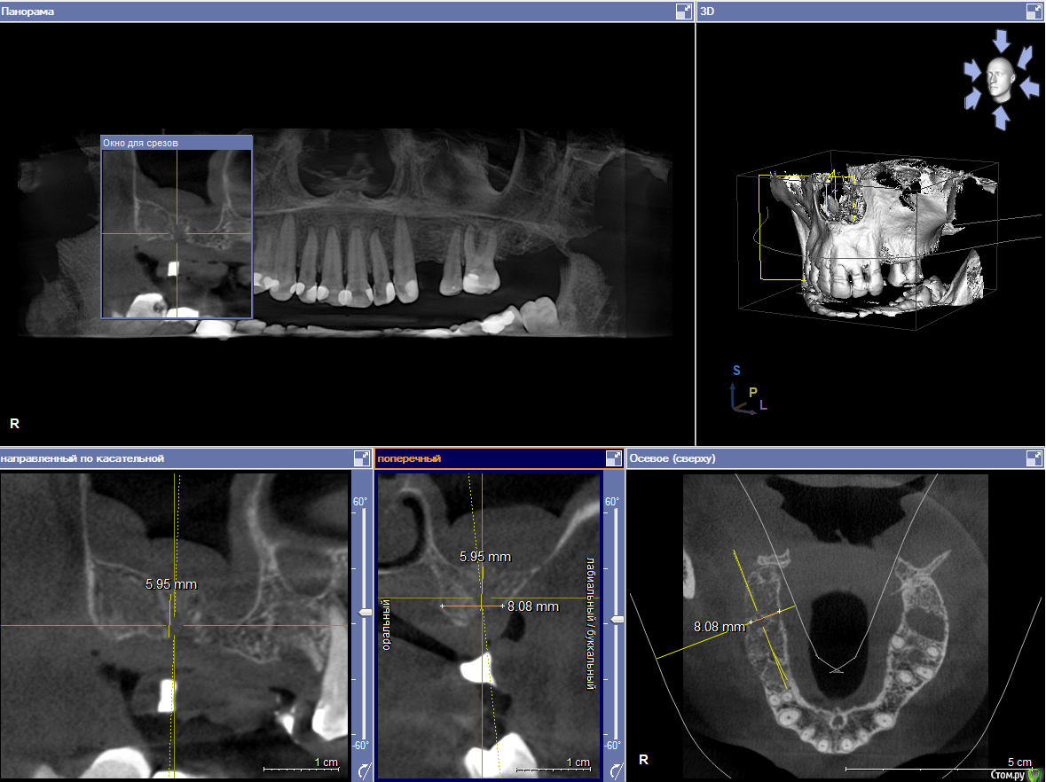Image resolution: width=1046 pixels, height=782 pixels.
Task: Maximize the Панорама panel
Action: (x=682, y=12)
